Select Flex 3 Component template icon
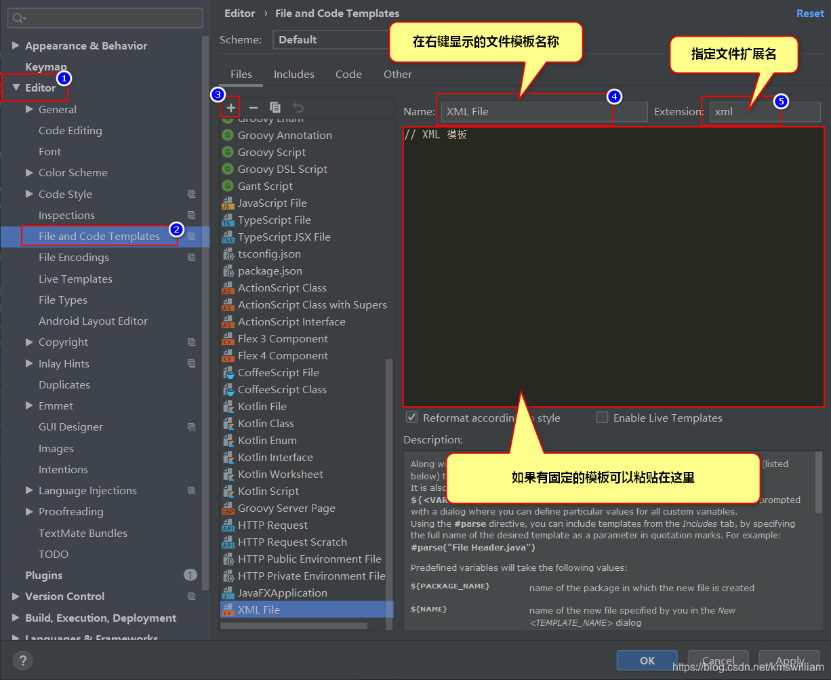This screenshot has height=680, width=831. [x=228, y=338]
